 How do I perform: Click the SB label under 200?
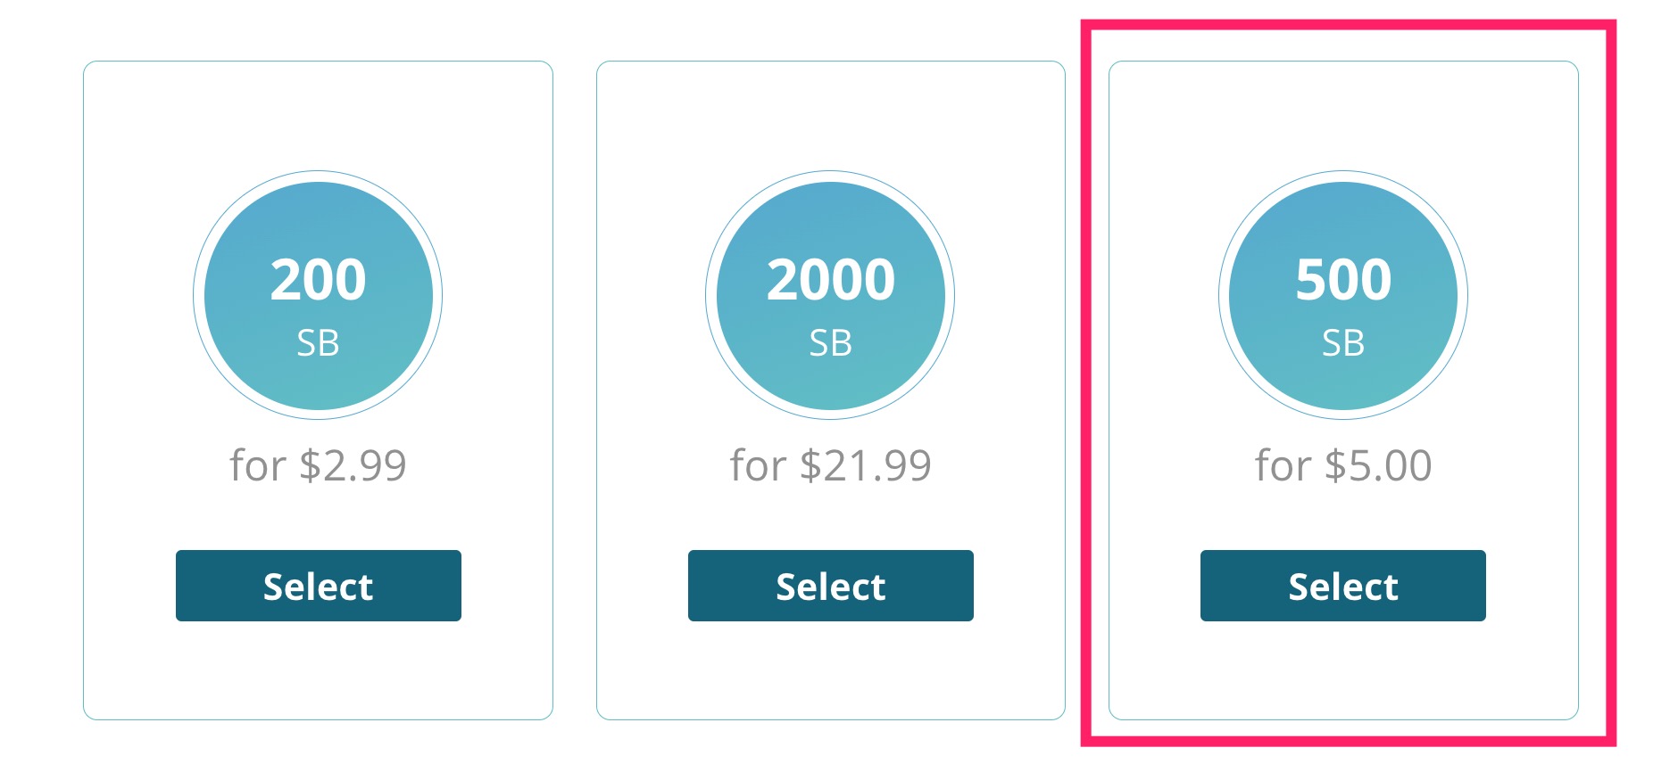click(319, 345)
